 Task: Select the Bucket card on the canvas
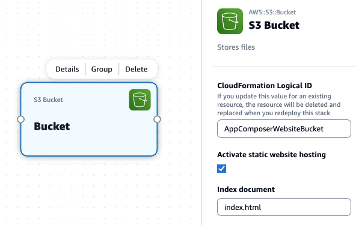point(89,140)
